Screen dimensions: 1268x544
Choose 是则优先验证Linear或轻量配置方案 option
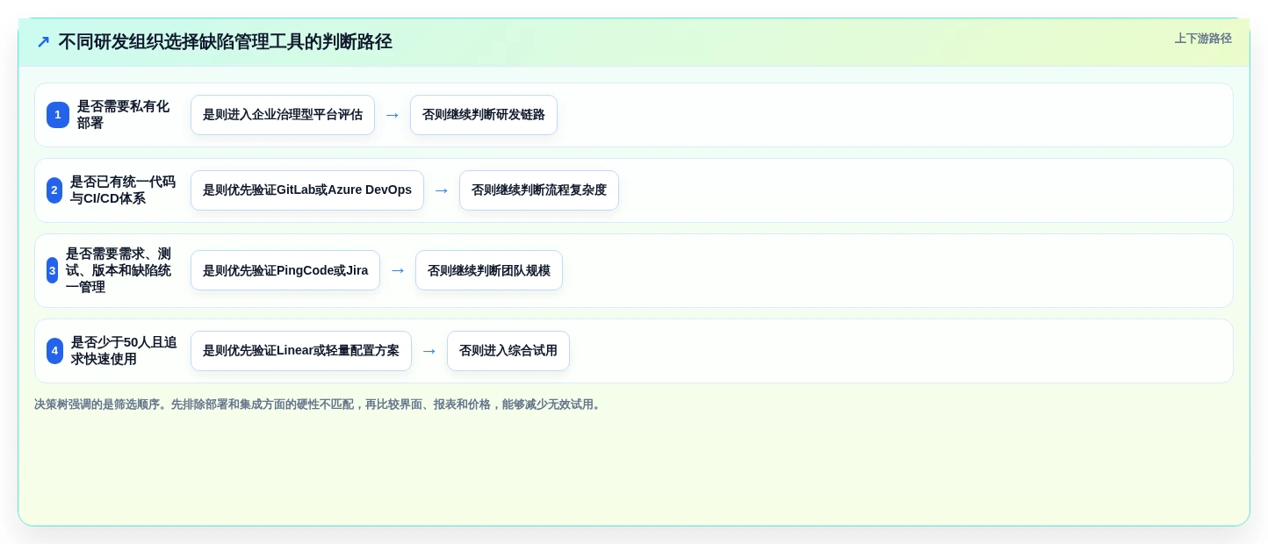[x=301, y=351]
